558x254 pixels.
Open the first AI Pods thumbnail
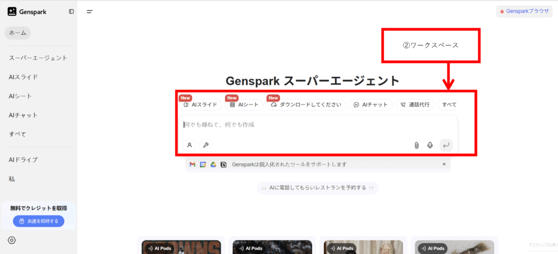click(181, 247)
